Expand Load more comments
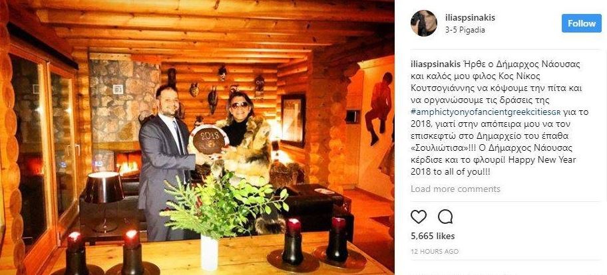 (x=455, y=189)
